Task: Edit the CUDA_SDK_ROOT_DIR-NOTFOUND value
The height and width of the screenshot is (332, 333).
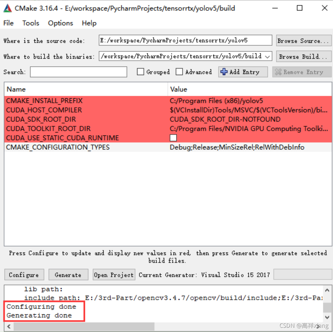Action: tap(225, 119)
